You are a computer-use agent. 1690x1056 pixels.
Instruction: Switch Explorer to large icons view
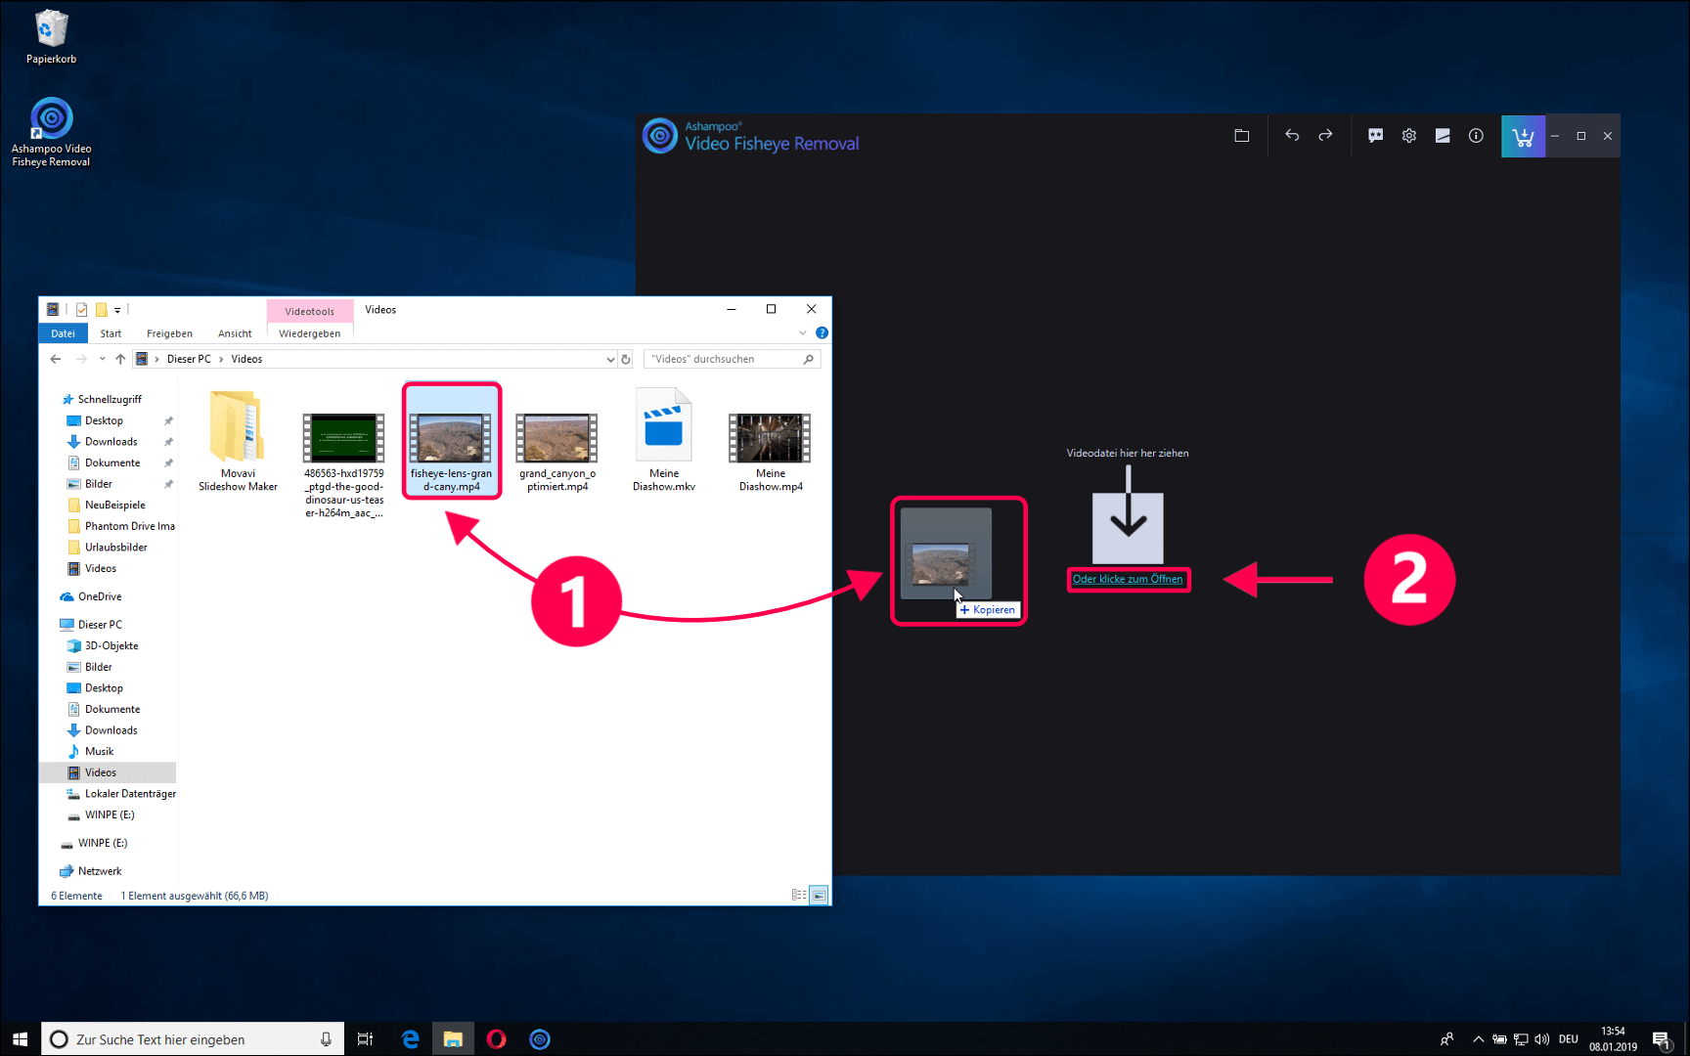[x=820, y=895]
